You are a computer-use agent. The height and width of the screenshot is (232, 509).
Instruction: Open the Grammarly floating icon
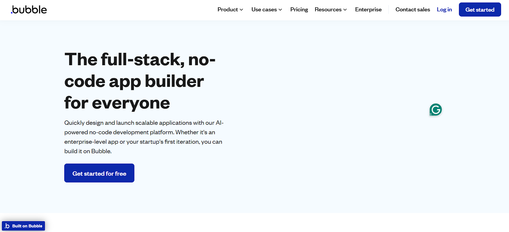point(436,110)
